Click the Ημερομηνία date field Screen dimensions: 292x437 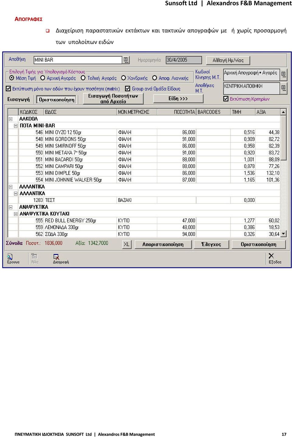pos(184,60)
